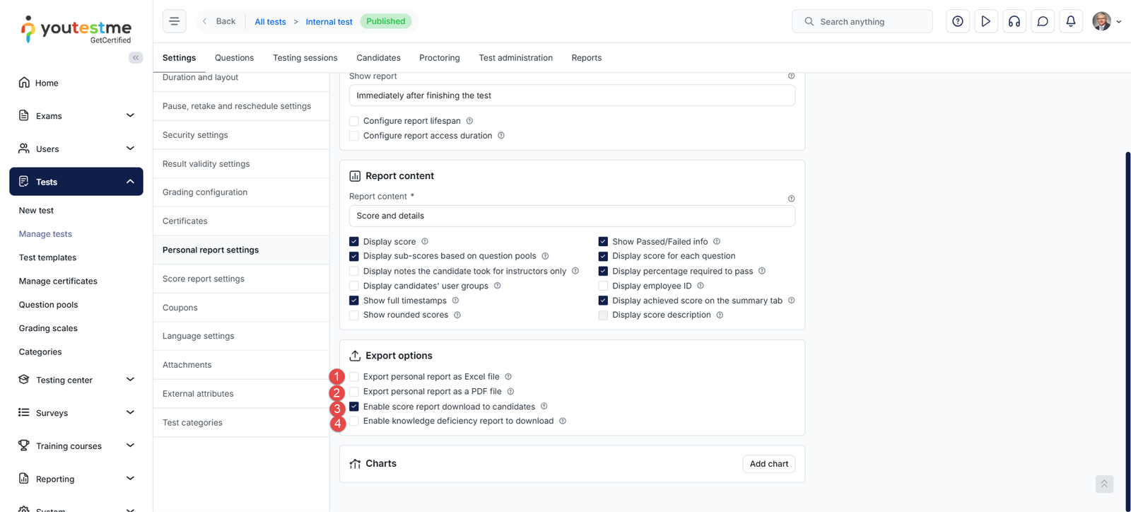Uncheck Display score checkbox
Viewport: 1131px width, 512px height.
click(354, 242)
